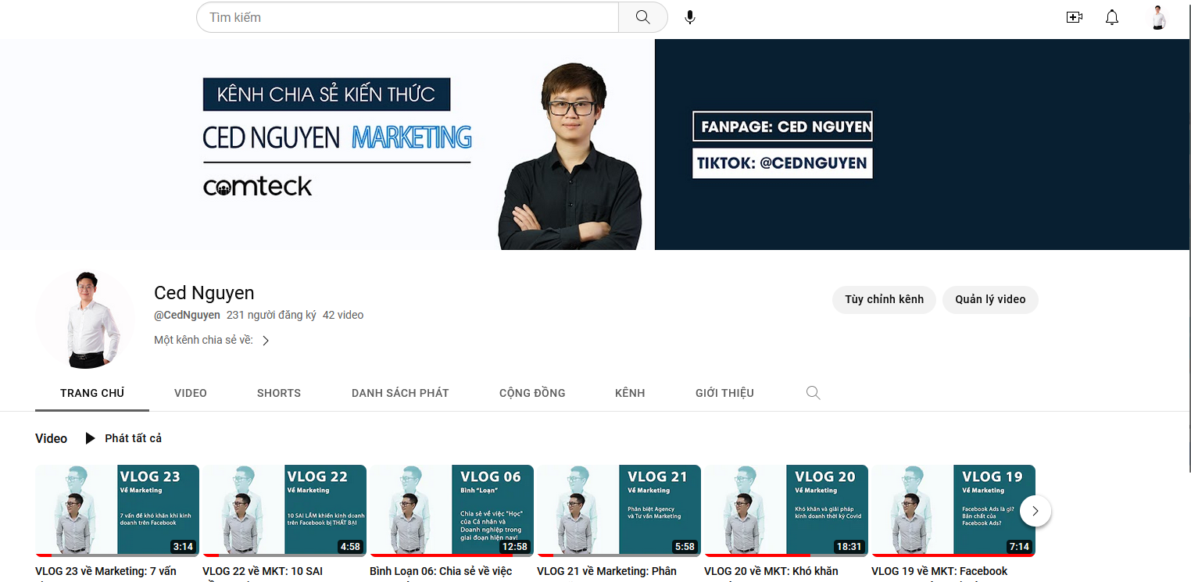Open the SHORTS tab
The height and width of the screenshot is (582, 1191).
coord(278,393)
